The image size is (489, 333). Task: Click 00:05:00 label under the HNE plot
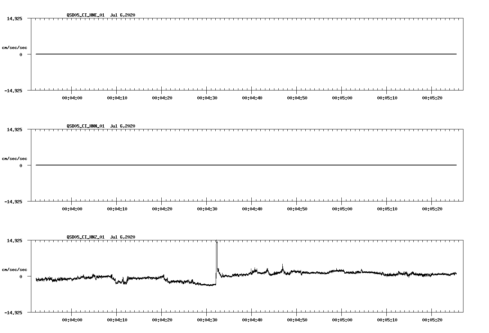(342, 98)
